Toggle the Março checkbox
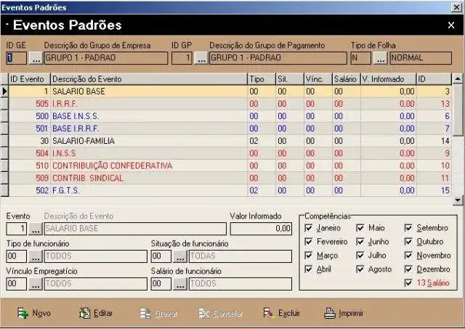 click(x=308, y=255)
